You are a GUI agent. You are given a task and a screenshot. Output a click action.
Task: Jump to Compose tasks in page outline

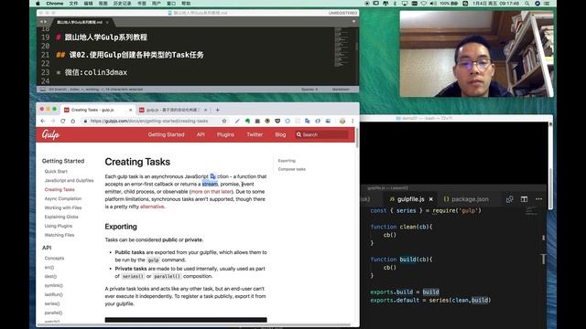(x=291, y=169)
